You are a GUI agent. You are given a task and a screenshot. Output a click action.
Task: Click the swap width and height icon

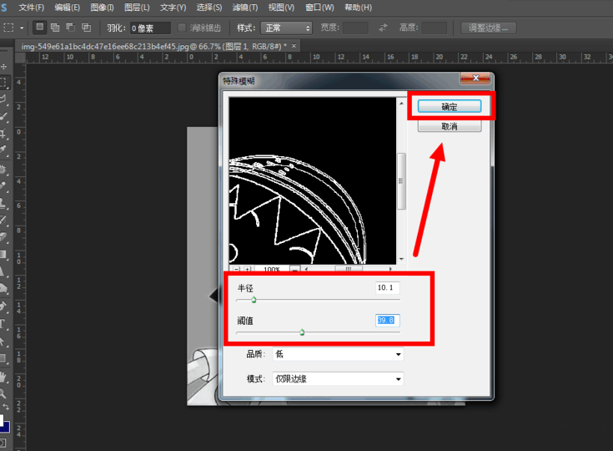(383, 28)
